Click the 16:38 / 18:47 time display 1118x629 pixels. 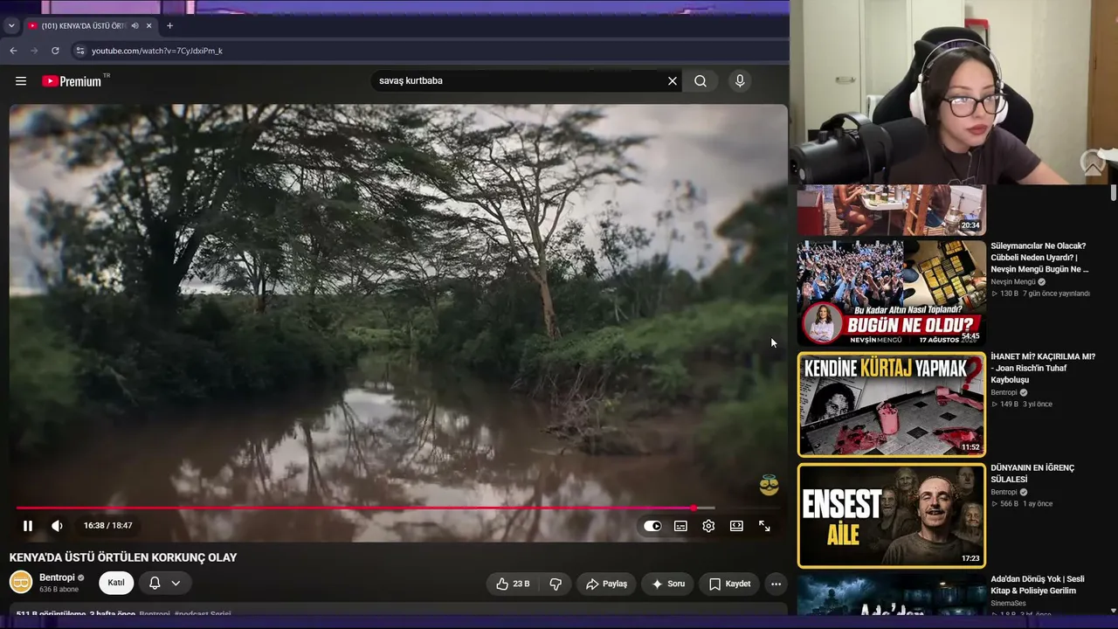tap(107, 526)
